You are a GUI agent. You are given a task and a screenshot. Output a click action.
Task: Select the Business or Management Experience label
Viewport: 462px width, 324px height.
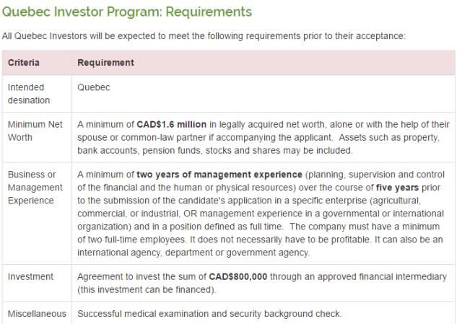pyautogui.click(x=35, y=188)
